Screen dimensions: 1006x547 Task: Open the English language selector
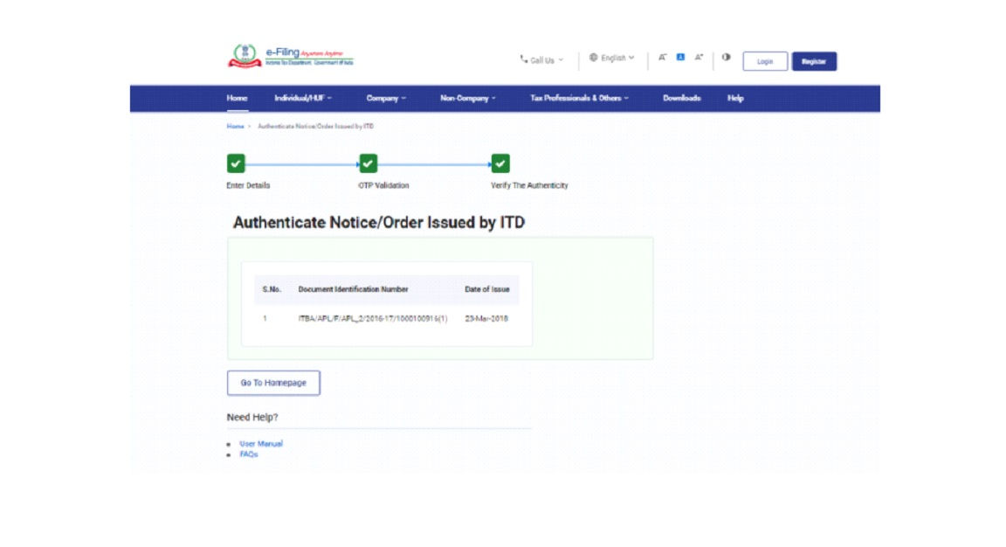pyautogui.click(x=611, y=59)
